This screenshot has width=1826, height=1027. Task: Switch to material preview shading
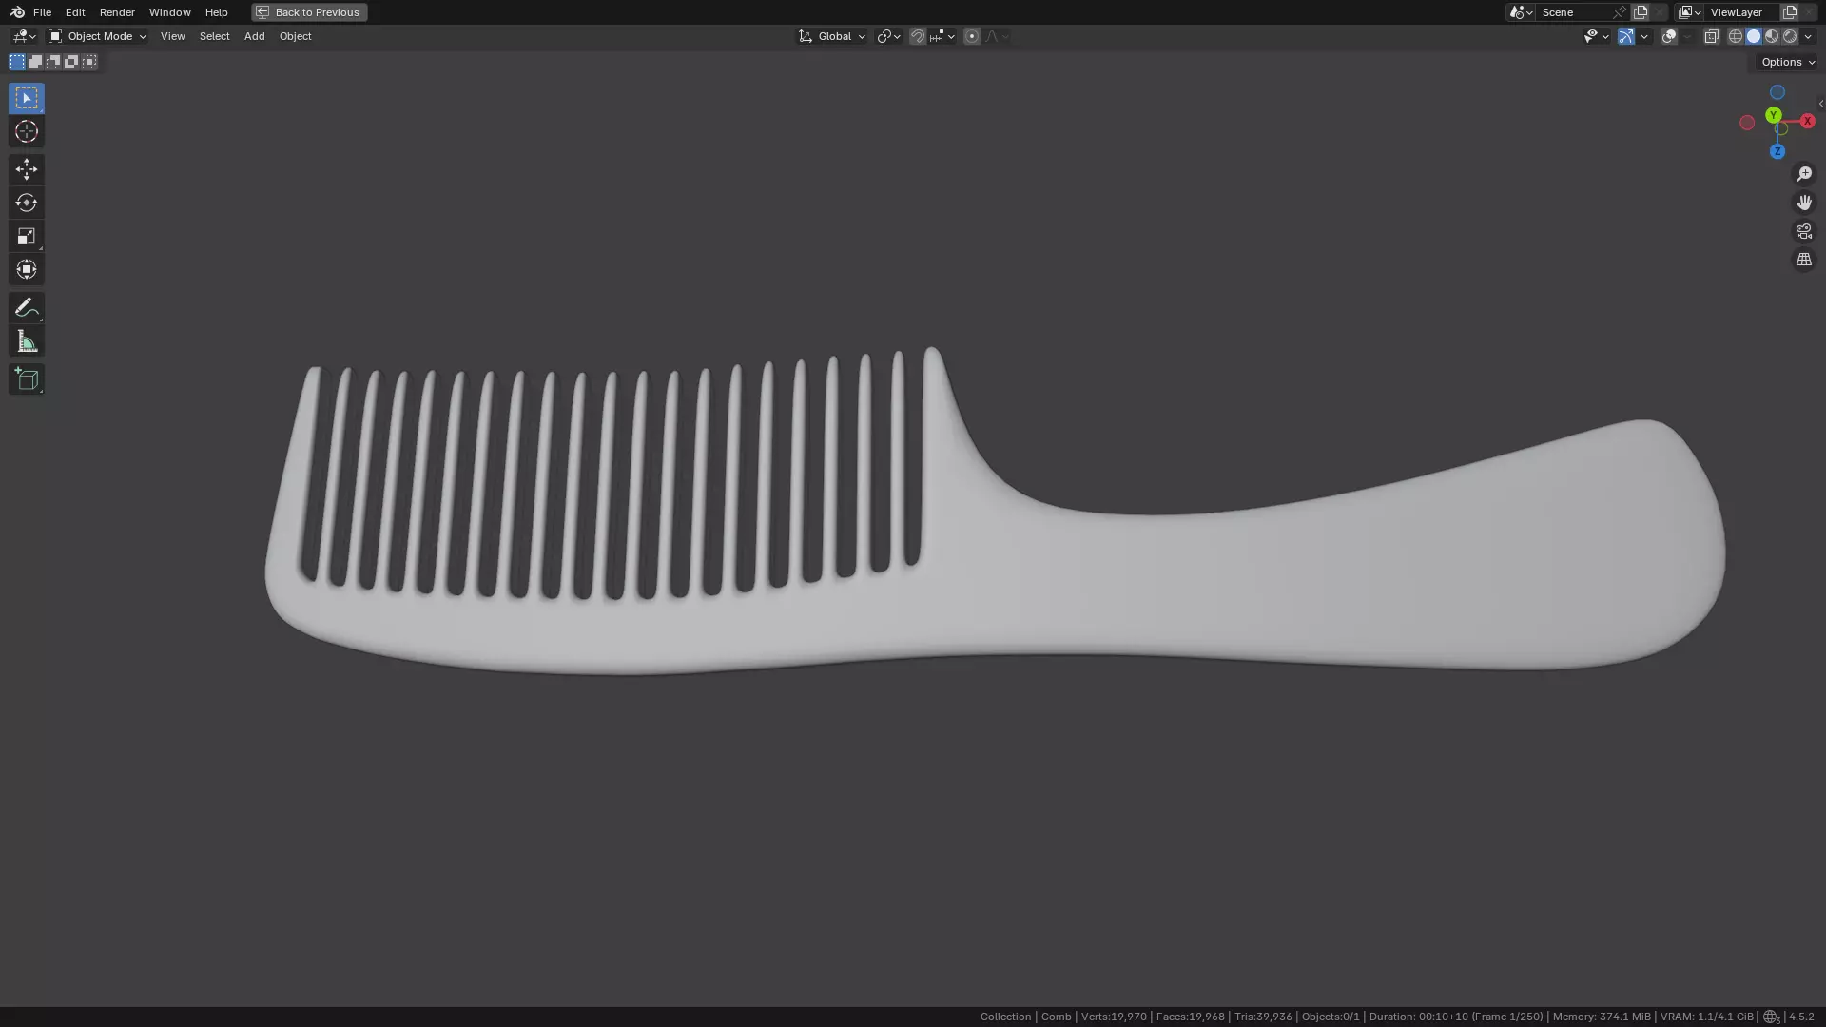pos(1772,36)
